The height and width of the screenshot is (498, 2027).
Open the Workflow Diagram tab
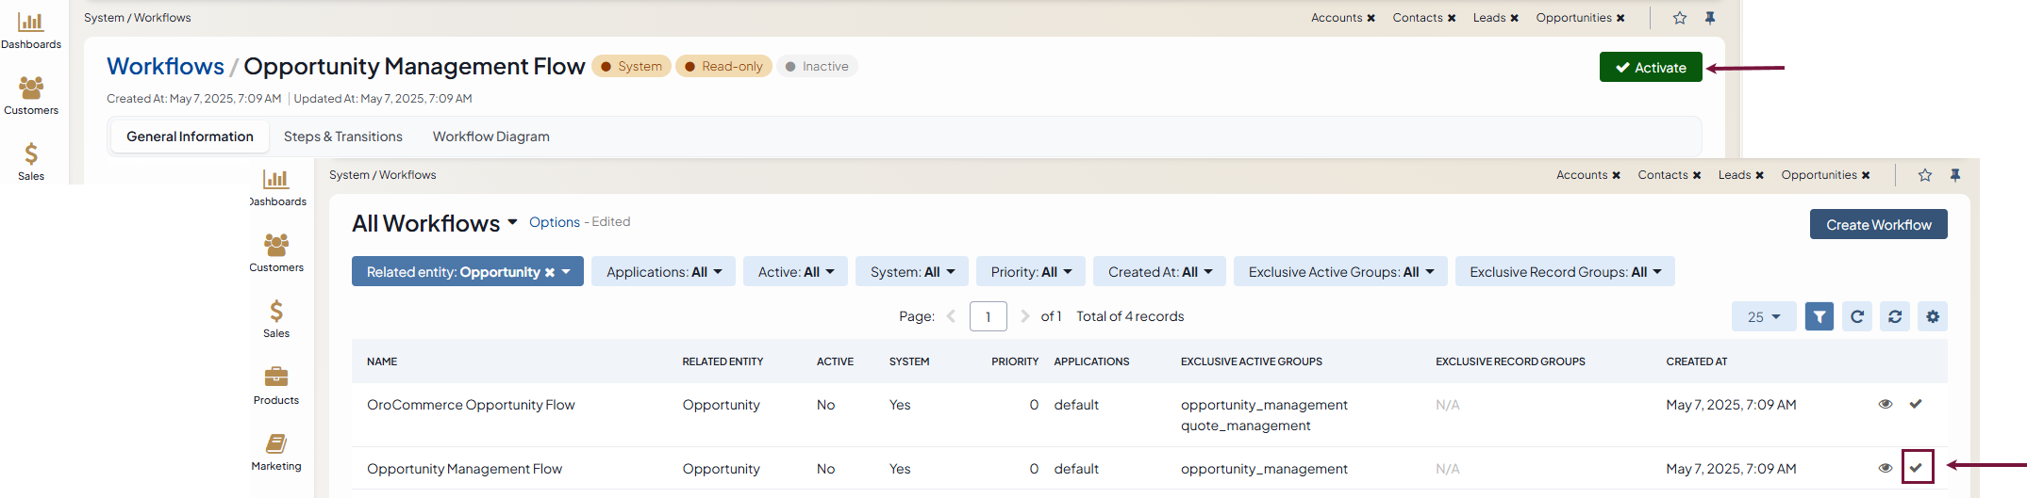click(x=490, y=137)
